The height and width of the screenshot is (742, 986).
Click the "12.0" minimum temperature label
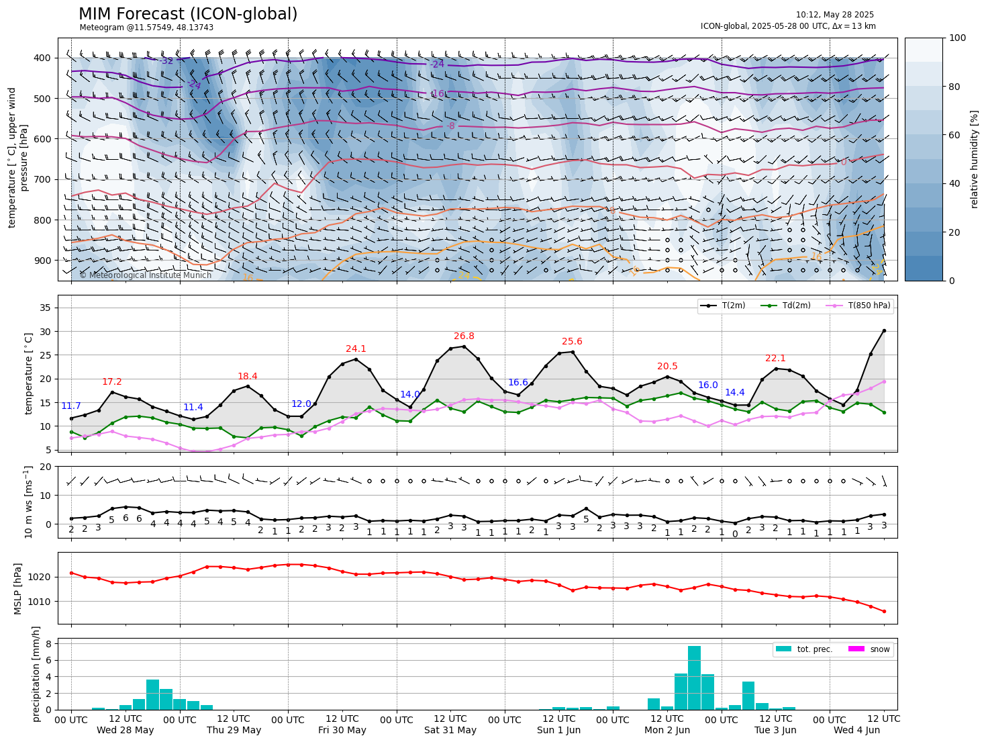click(301, 404)
